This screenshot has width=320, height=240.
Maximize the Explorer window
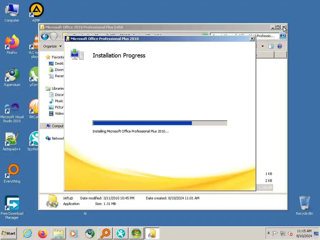tap(278, 27)
